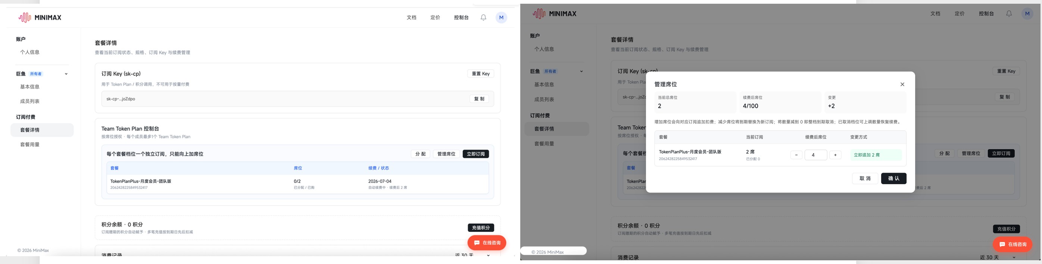Image resolution: width=1042 pixels, height=264 pixels.
Task: Click the 当前总席位 2 value in dialog
Action: (x=659, y=106)
